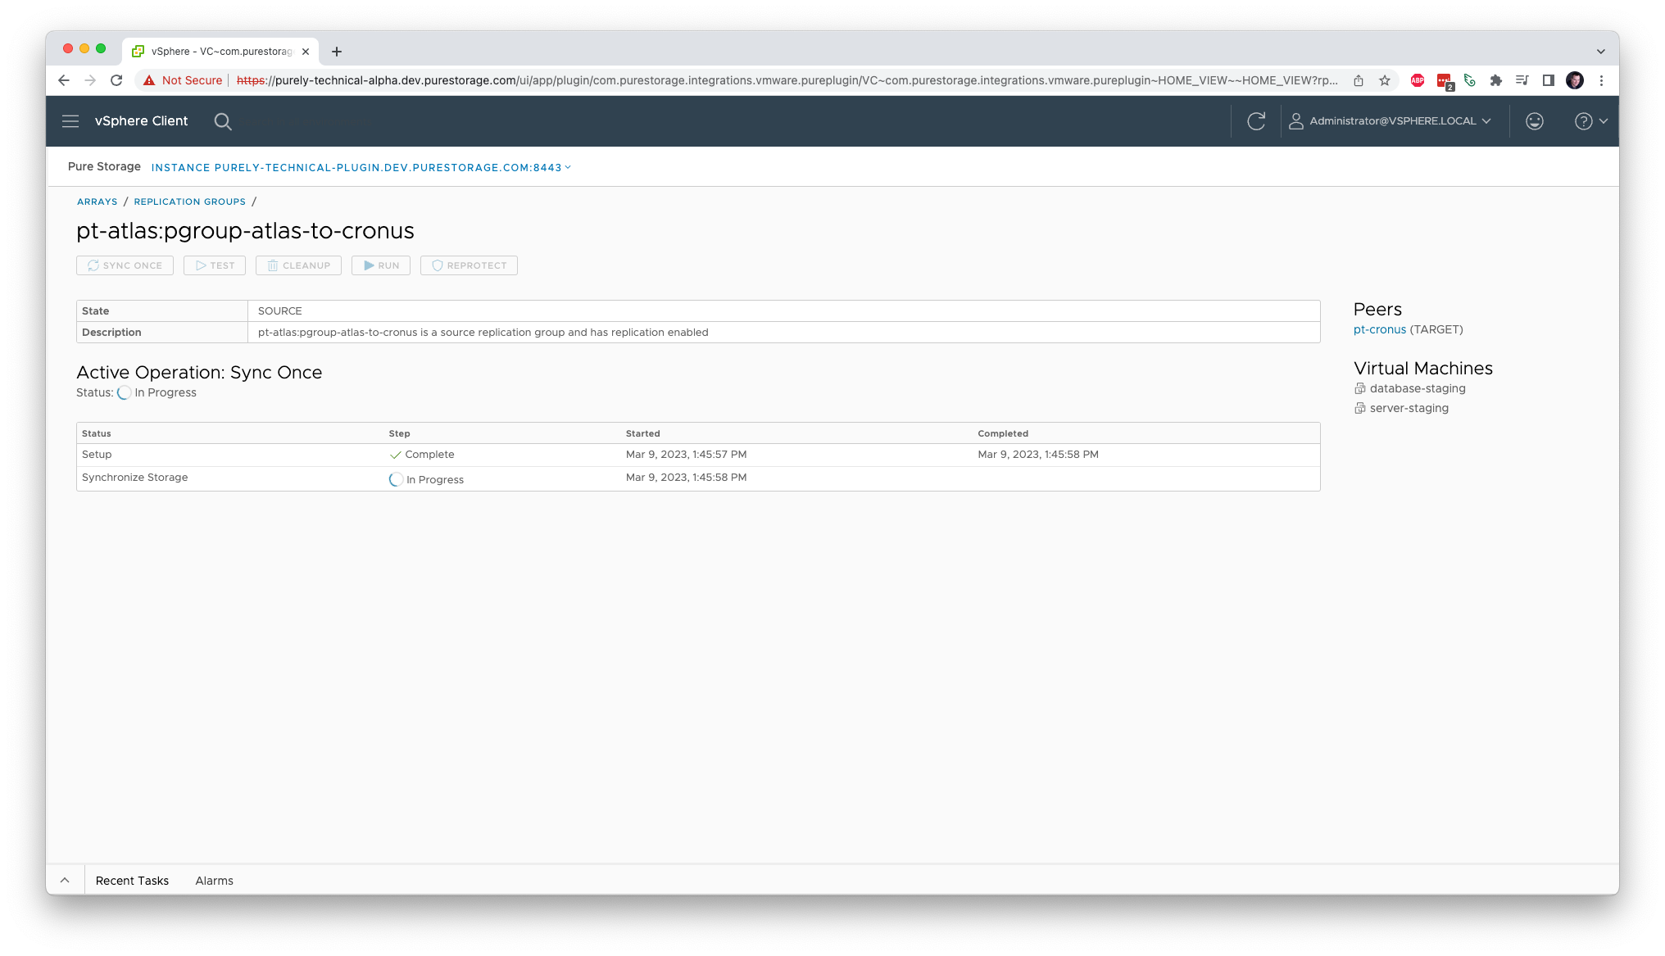Viewport: 1665px width, 956px height.
Task: Refresh the vSphere Client view
Action: (1256, 121)
